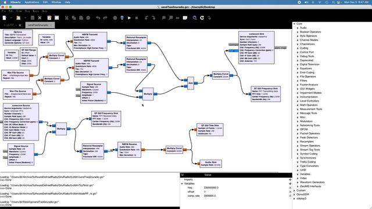Collapse the Core block category

pyautogui.click(x=295, y=24)
